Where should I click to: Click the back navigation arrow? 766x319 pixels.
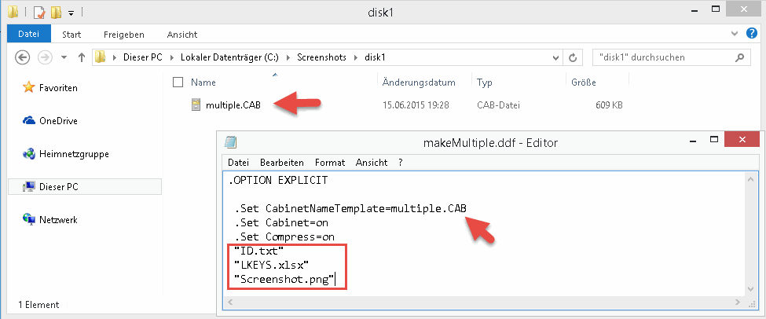coord(22,57)
